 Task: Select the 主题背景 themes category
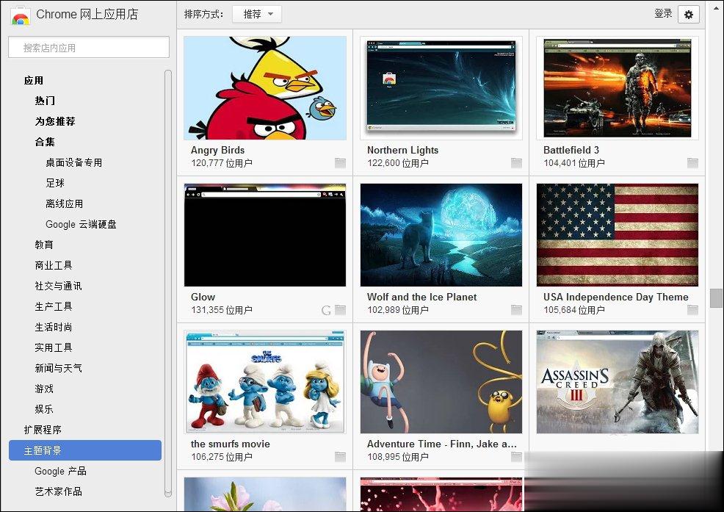pos(85,450)
